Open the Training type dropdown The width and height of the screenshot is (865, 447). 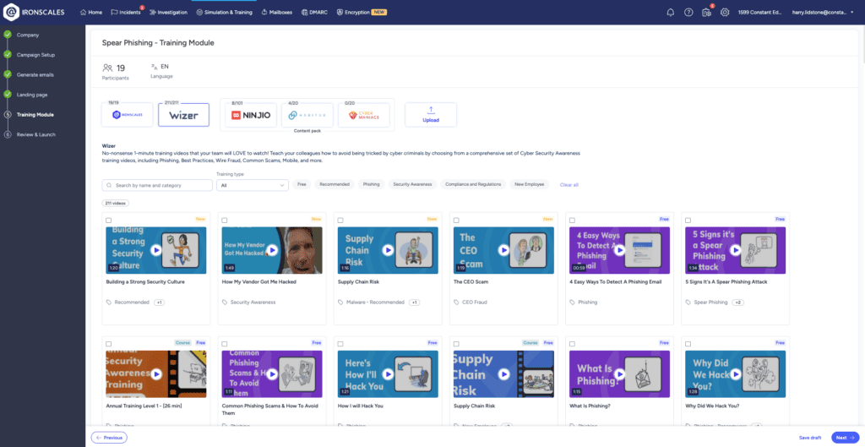[252, 185]
